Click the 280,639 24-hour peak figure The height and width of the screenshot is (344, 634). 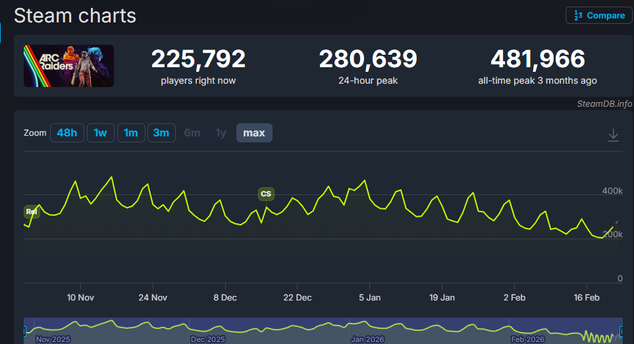click(x=368, y=59)
